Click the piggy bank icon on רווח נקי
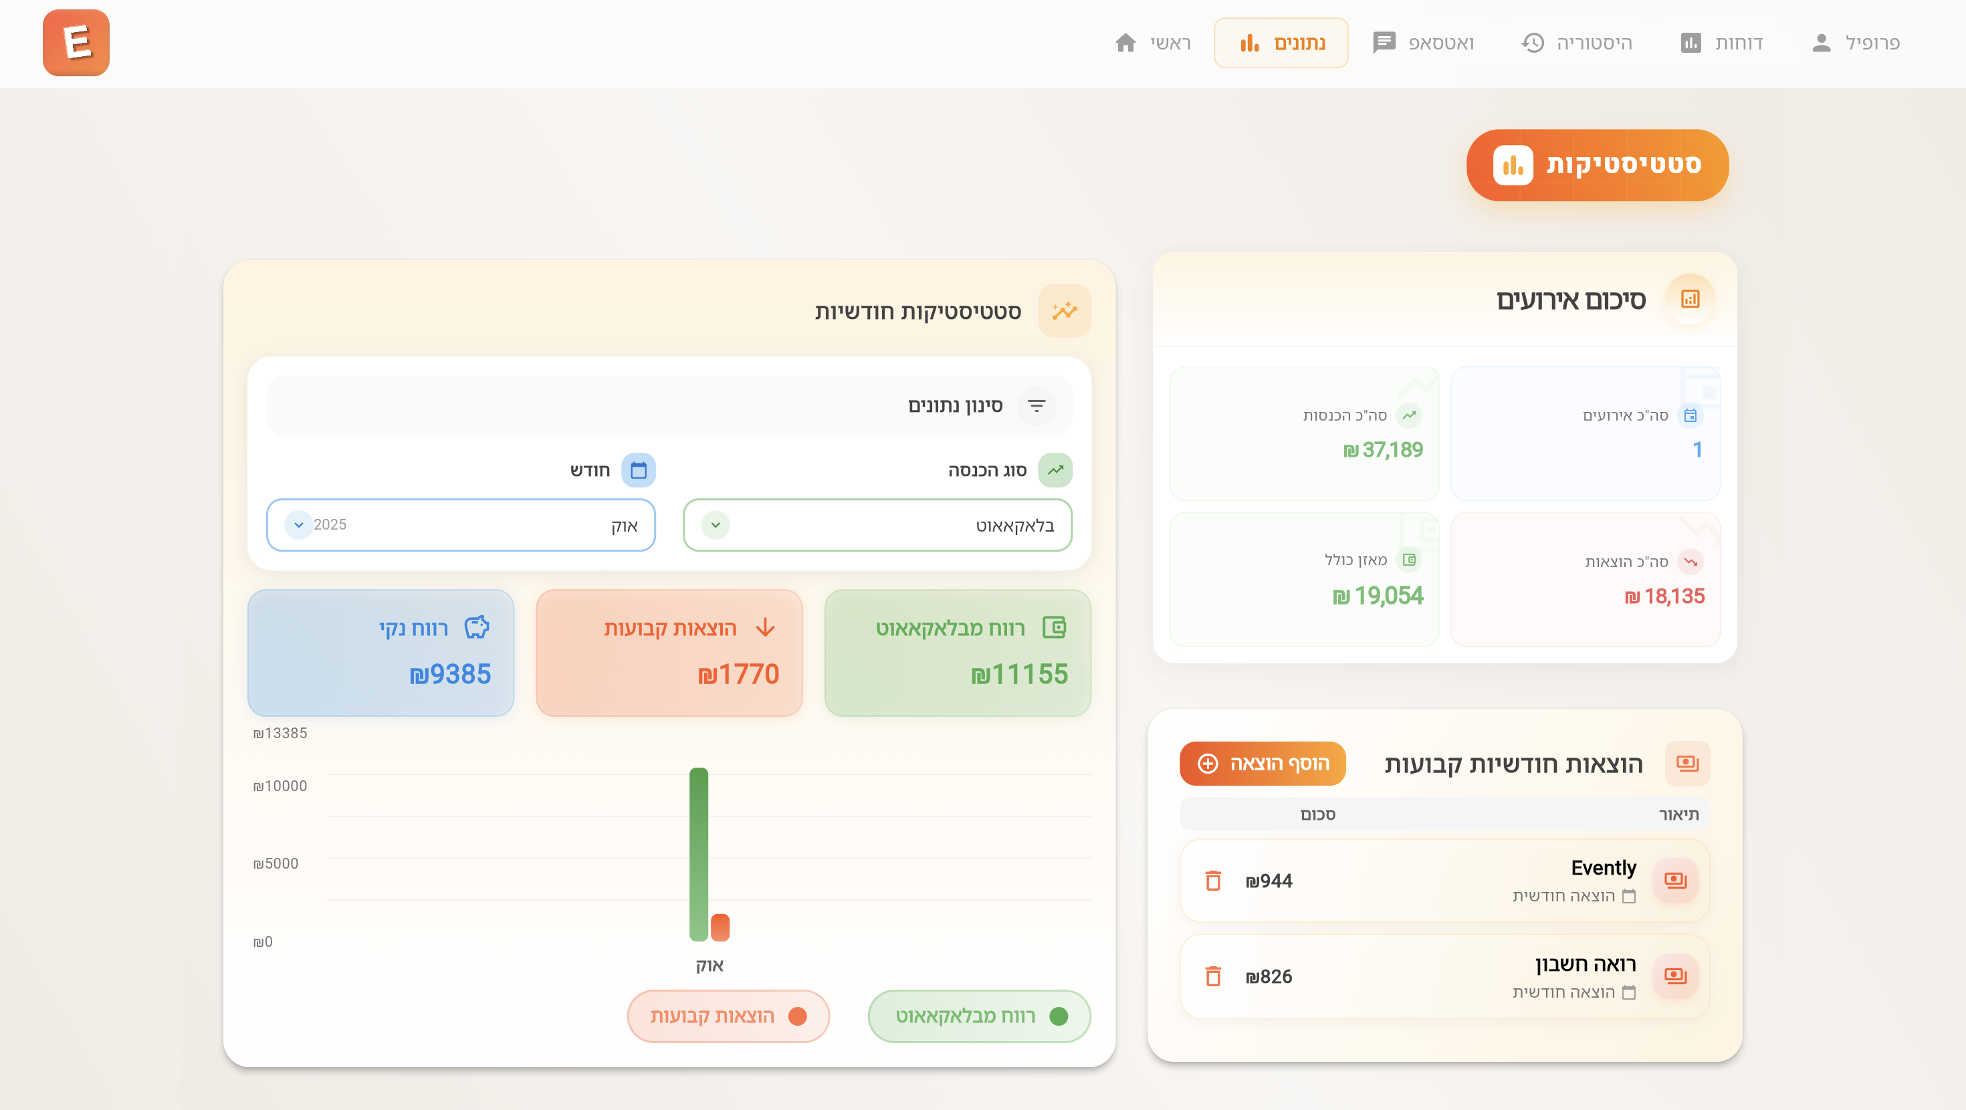 click(477, 627)
